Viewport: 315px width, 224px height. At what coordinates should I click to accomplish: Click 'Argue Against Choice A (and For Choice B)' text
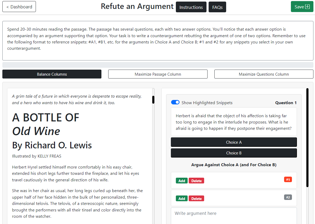click(x=234, y=165)
